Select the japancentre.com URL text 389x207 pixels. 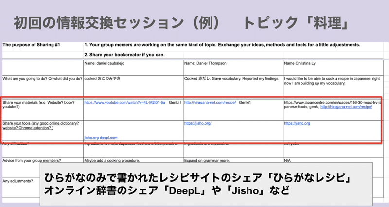(333, 104)
